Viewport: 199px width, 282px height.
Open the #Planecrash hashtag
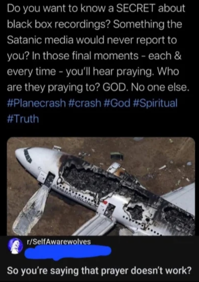[36, 103]
